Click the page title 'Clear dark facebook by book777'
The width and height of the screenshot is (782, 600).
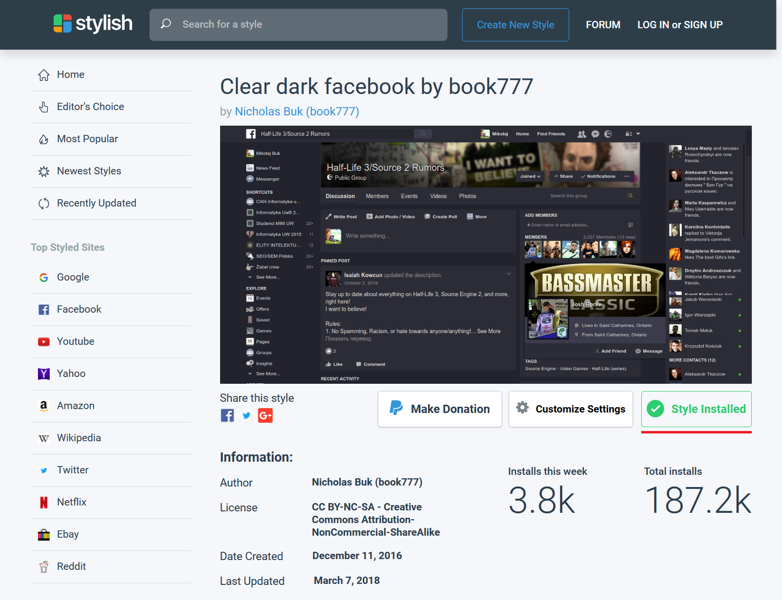pyautogui.click(x=376, y=87)
